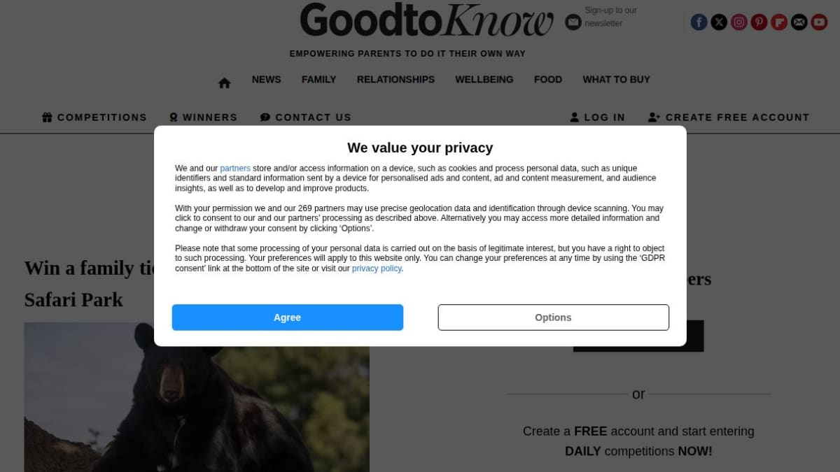This screenshot has width=840, height=472.
Task: Open the Flipboard social icon
Action: point(779,22)
